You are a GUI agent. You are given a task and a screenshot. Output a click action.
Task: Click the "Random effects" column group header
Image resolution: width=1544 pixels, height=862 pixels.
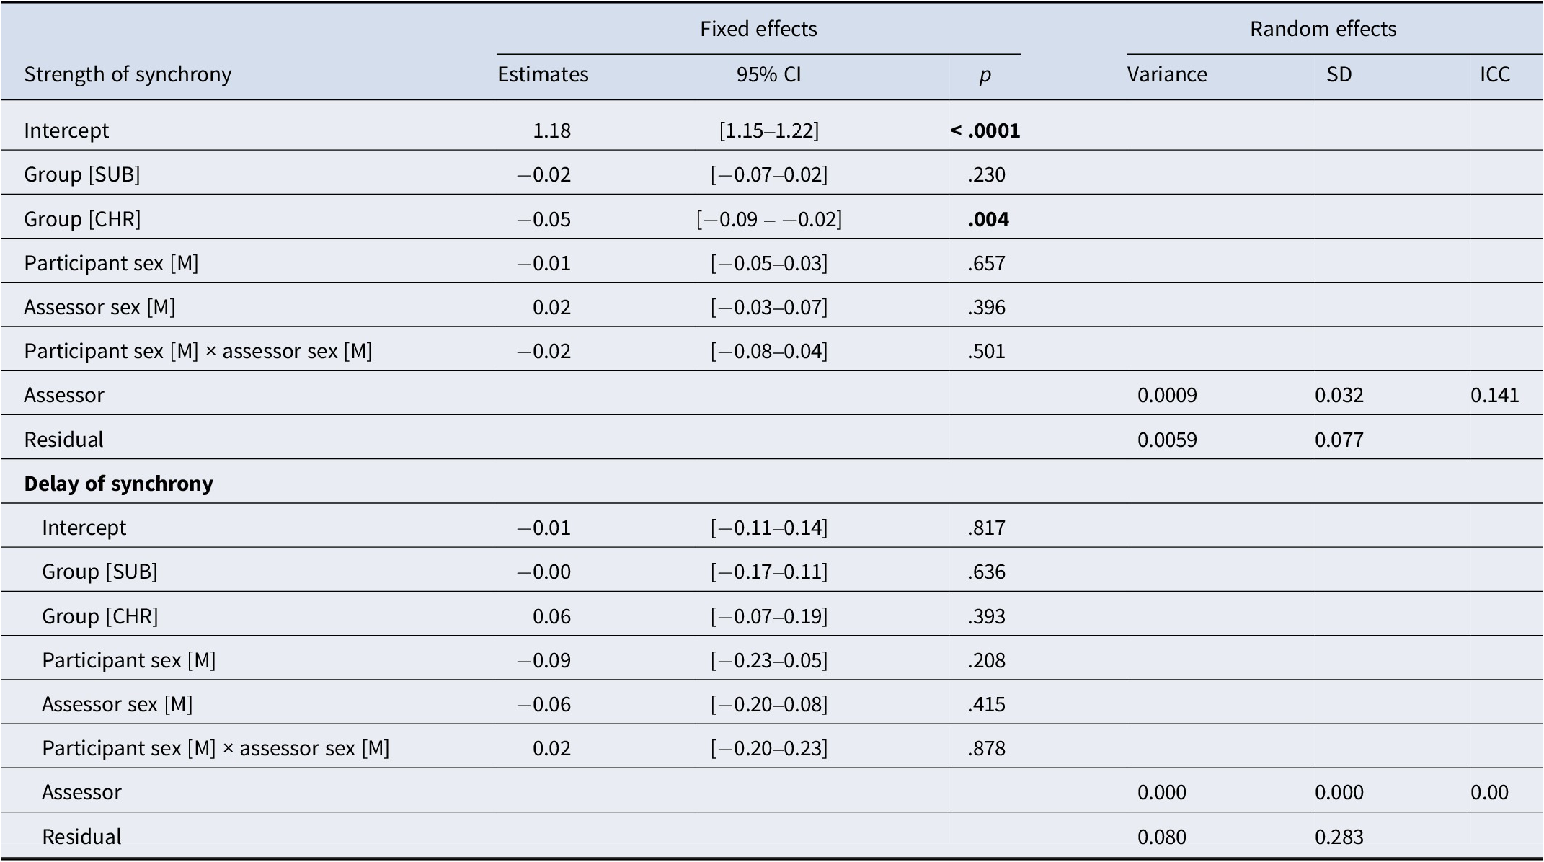tap(1323, 29)
